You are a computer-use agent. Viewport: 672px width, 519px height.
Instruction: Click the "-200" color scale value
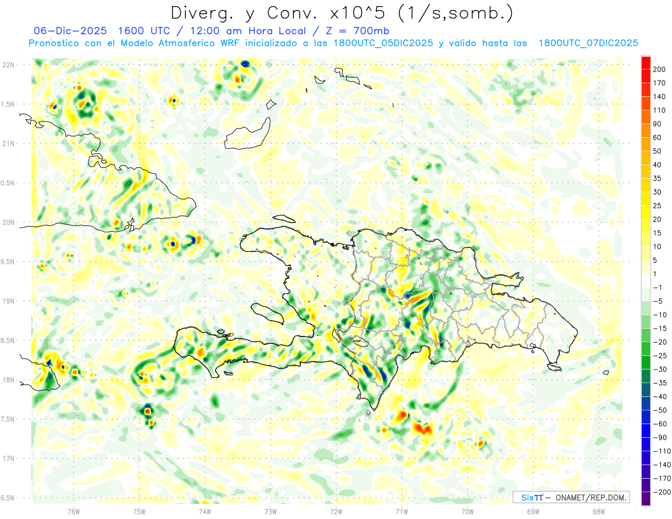coord(661,492)
